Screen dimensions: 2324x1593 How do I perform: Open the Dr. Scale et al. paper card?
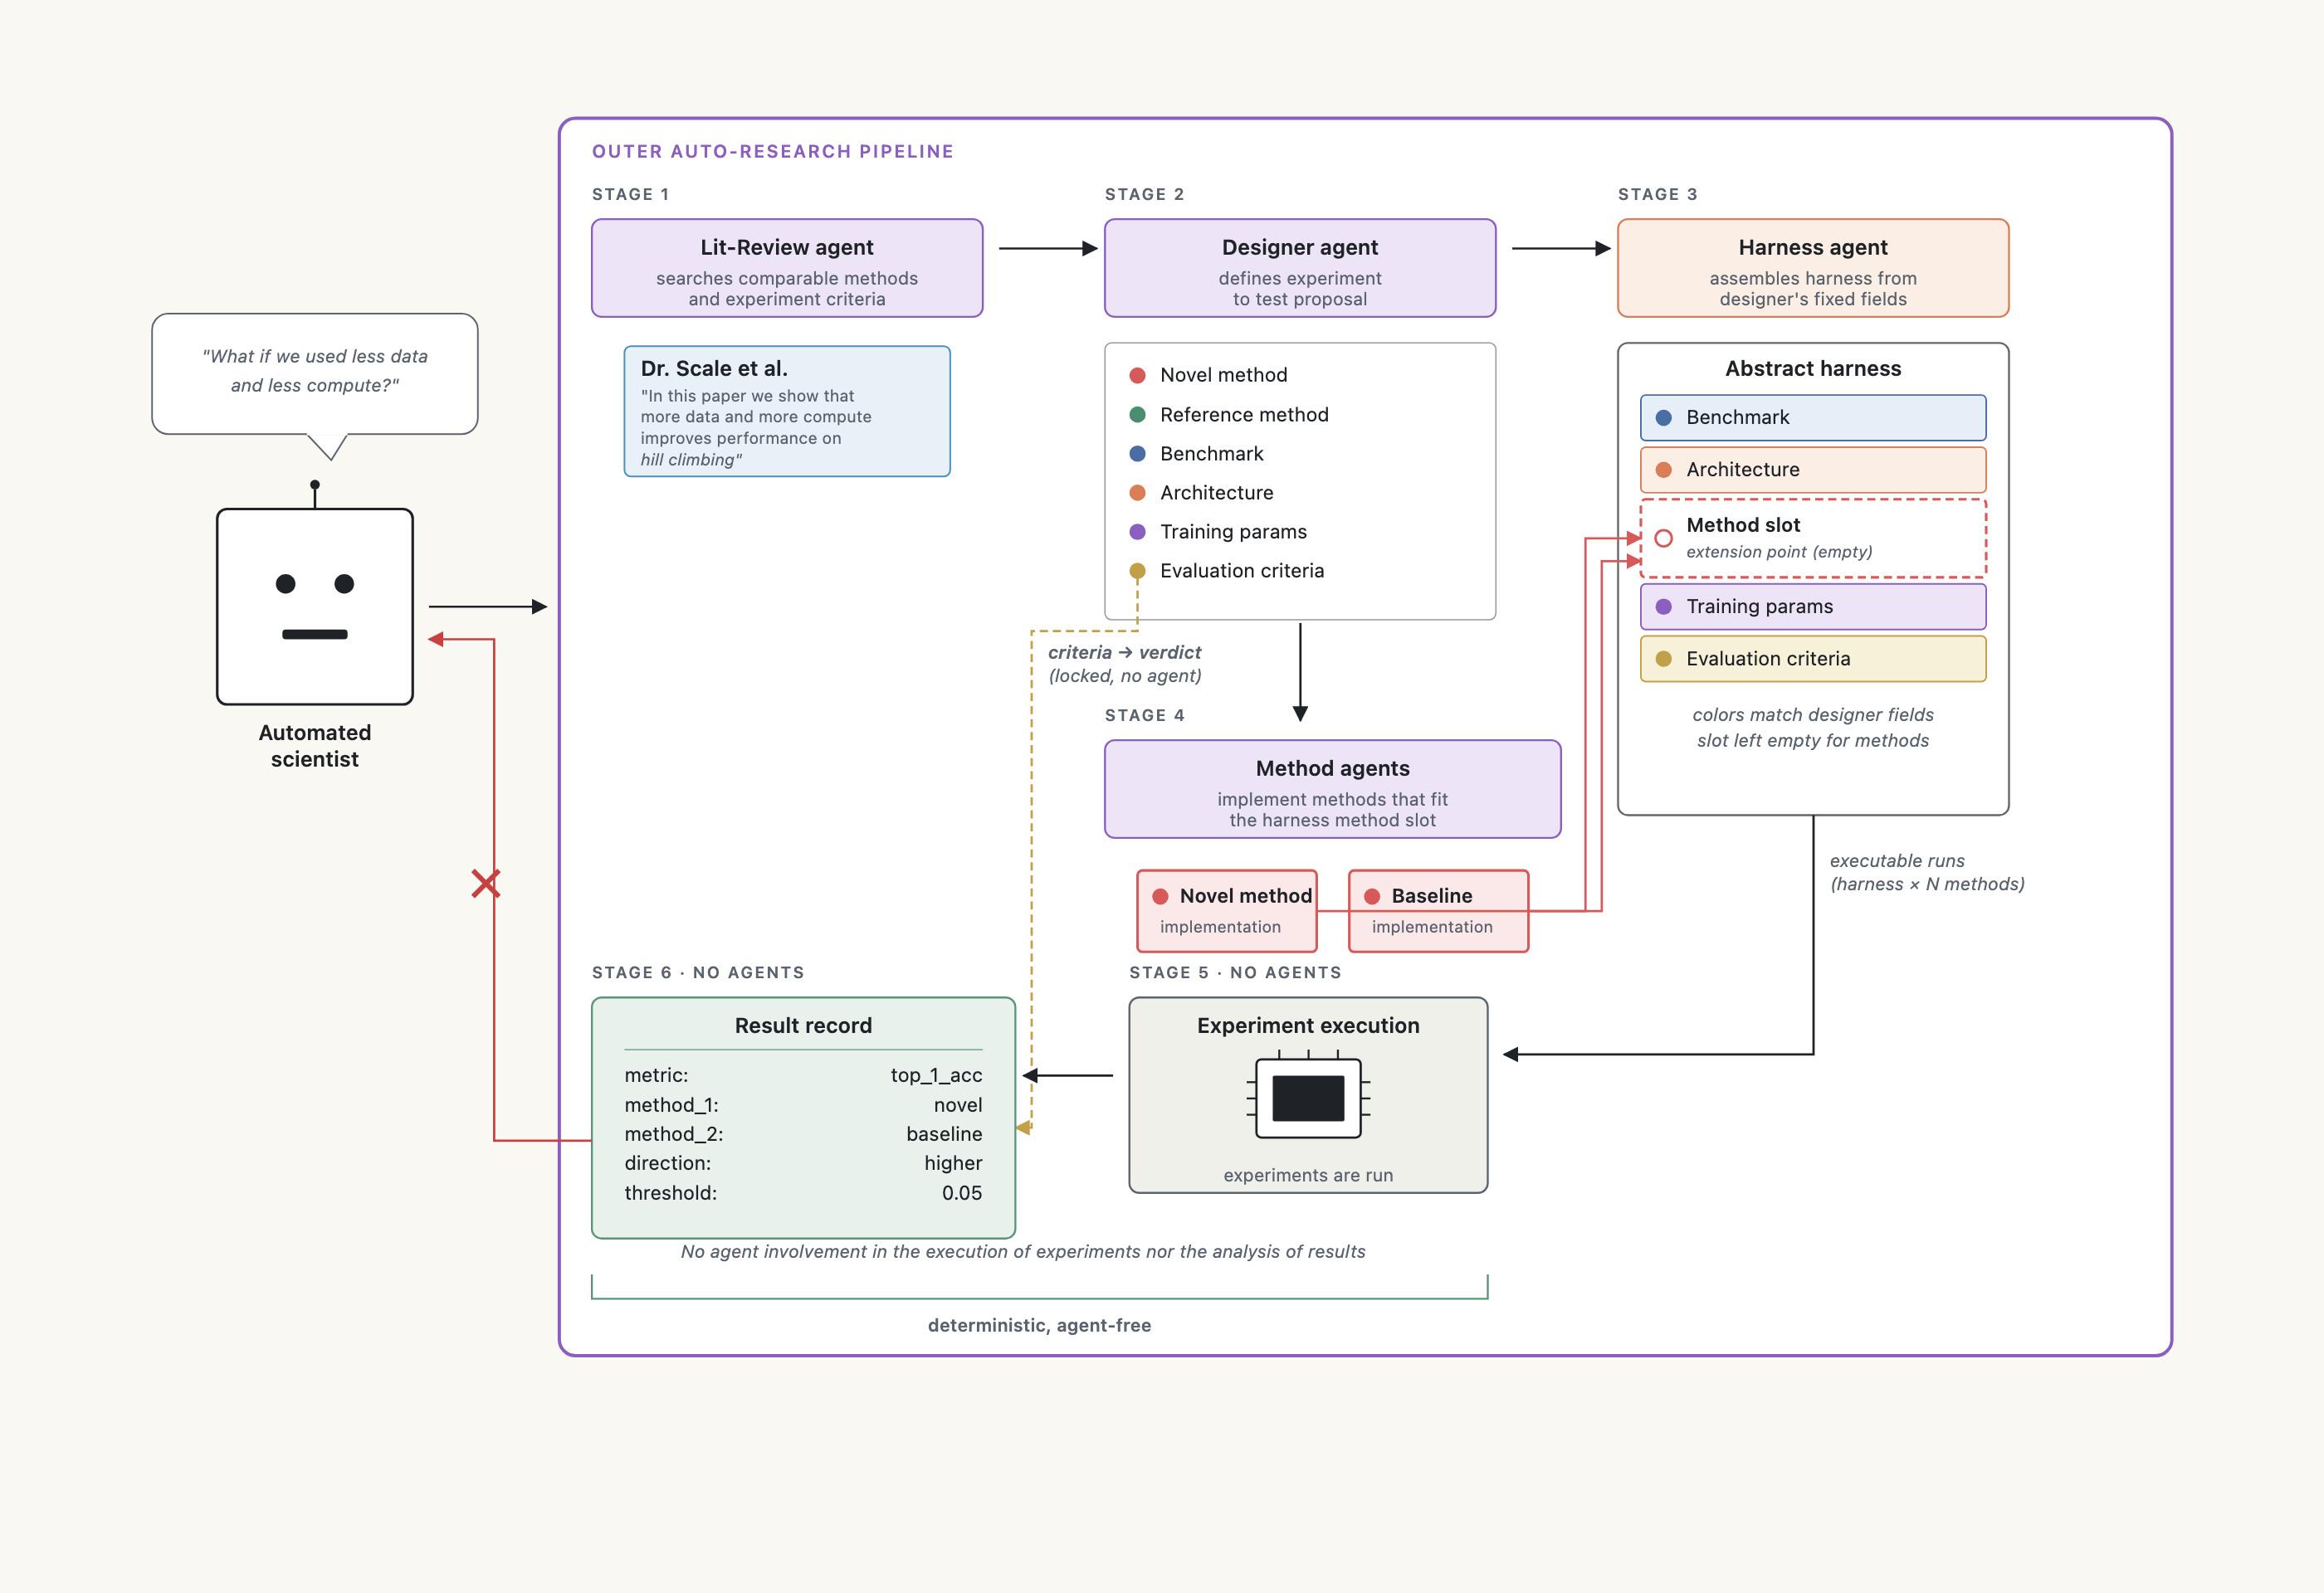click(787, 411)
